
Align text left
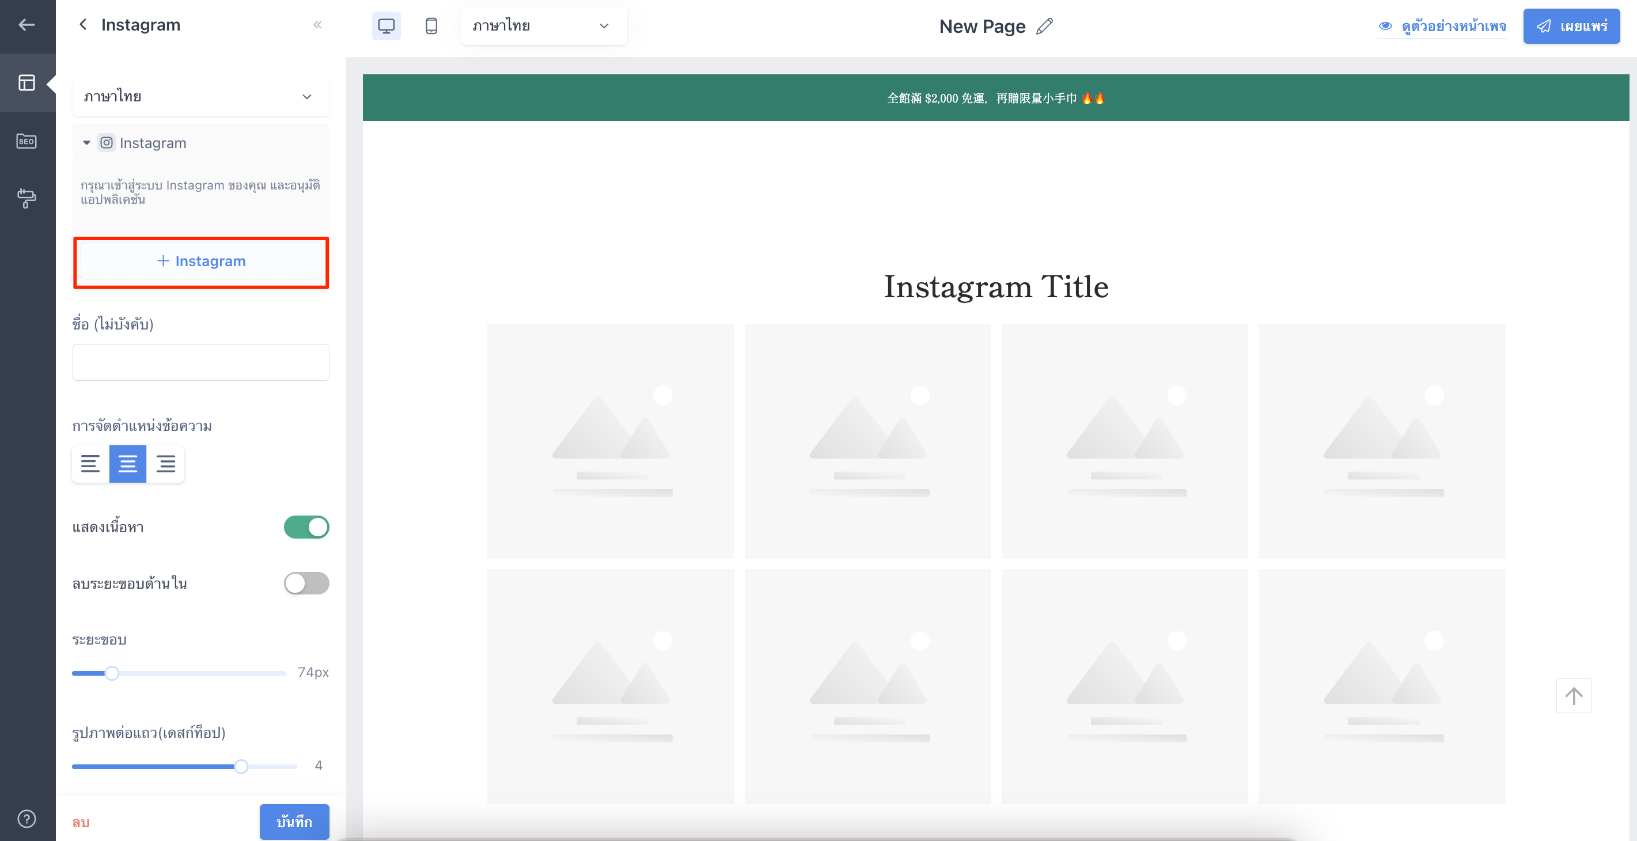[x=90, y=463]
